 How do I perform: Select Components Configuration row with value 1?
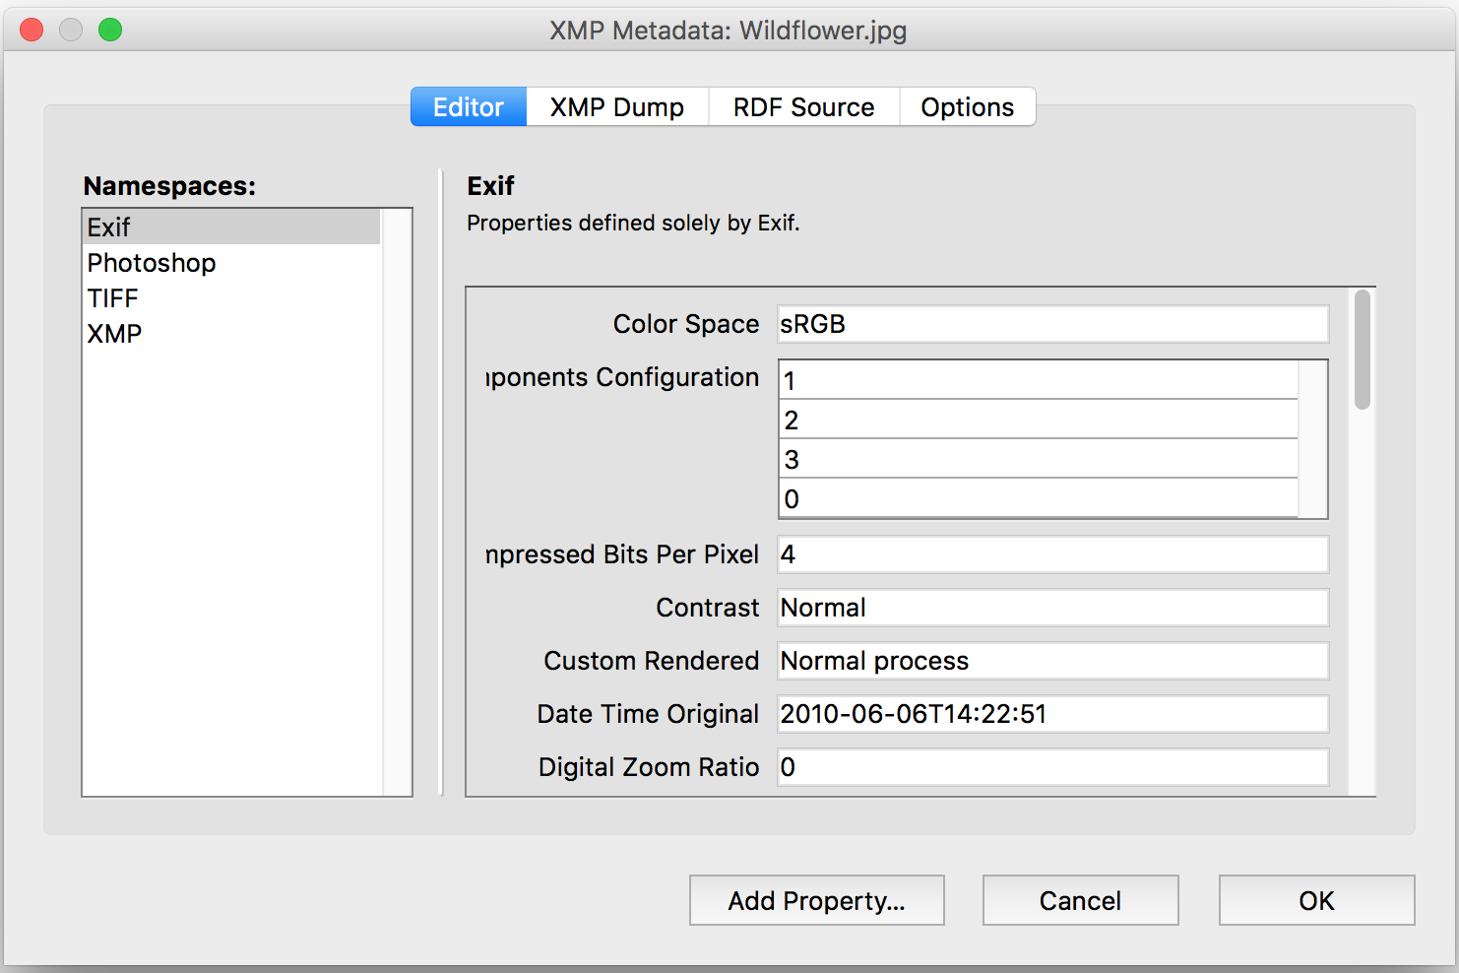click(1040, 380)
